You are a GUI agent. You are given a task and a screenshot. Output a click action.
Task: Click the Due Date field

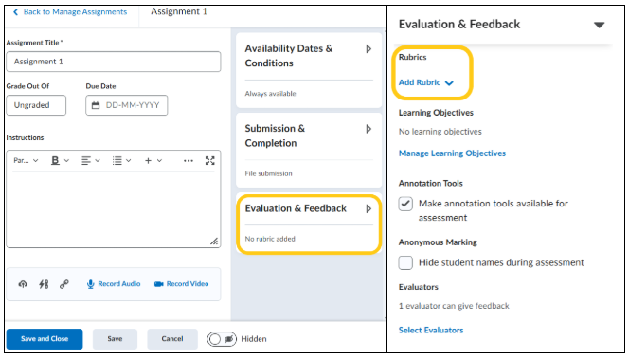[x=126, y=105]
